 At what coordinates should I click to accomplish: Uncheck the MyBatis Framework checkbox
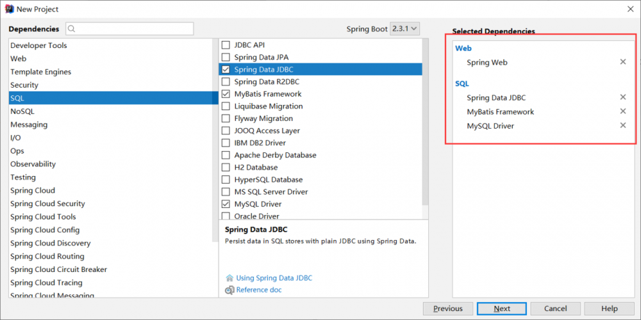tap(226, 94)
